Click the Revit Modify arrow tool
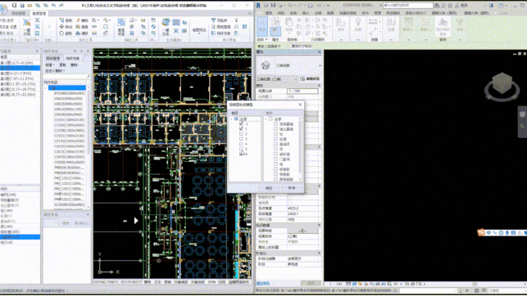The height and width of the screenshot is (296, 527). pyautogui.click(x=262, y=26)
